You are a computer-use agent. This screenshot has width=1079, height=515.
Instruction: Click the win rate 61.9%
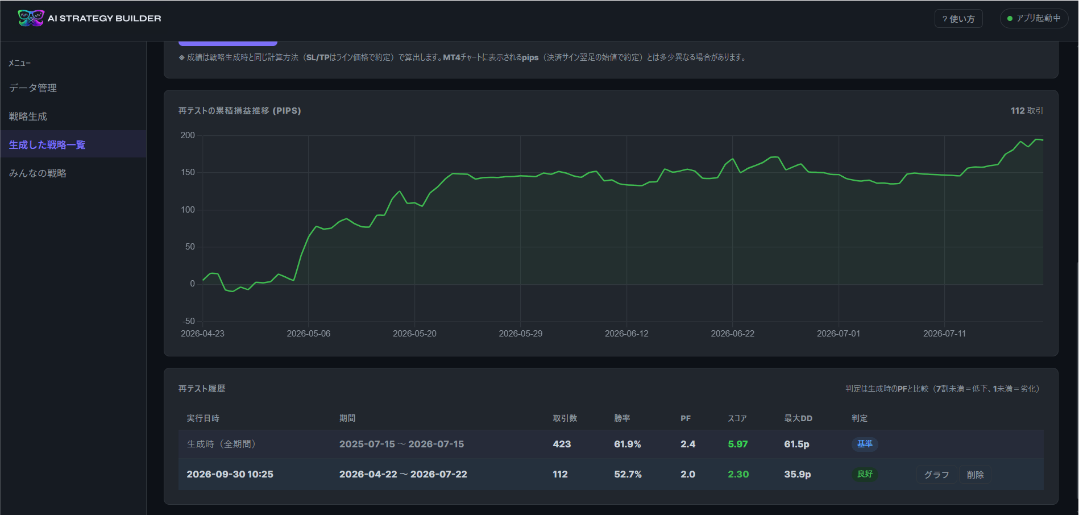[x=628, y=444]
